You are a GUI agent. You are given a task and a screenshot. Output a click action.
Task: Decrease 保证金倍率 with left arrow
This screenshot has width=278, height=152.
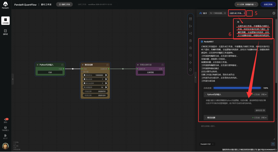(x=84, y=83)
